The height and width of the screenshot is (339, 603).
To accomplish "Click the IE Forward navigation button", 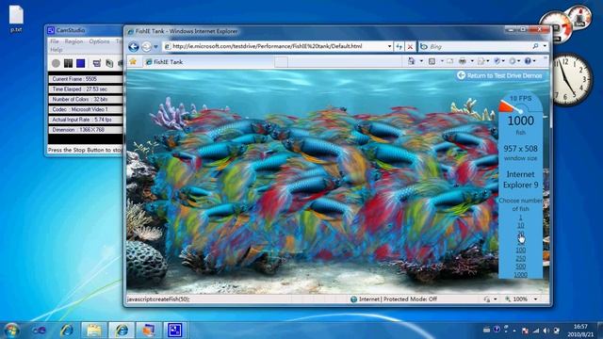I will [x=147, y=47].
